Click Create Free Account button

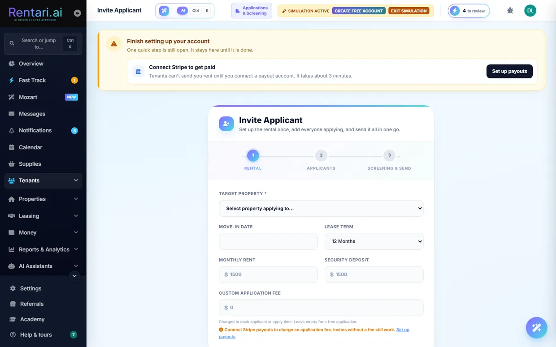pyautogui.click(x=359, y=11)
